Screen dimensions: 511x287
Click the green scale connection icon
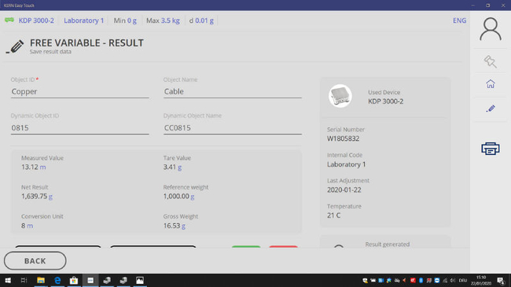(9, 20)
